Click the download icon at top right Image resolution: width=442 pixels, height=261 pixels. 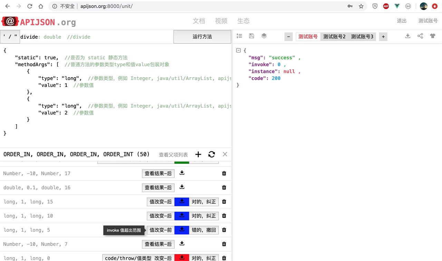click(x=408, y=36)
